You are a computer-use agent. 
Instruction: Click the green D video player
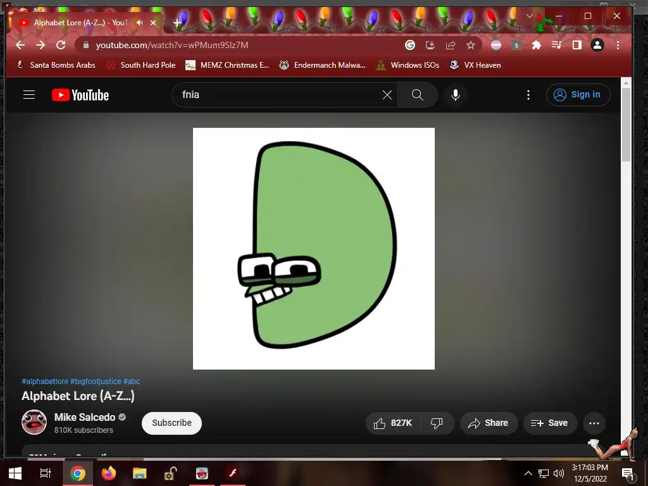[314, 248]
